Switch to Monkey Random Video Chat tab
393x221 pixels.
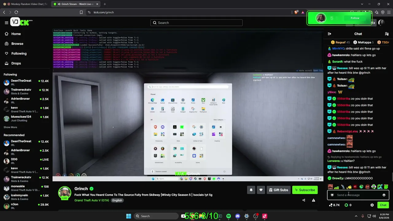pyautogui.click(x=25, y=4)
